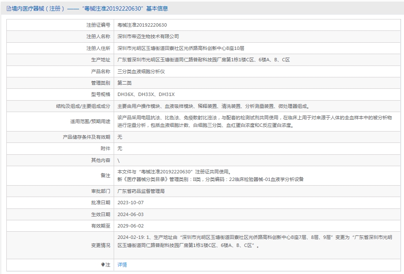Select the model spec DH36X、DH33X、DH31X
404x274 pixels.
point(146,94)
